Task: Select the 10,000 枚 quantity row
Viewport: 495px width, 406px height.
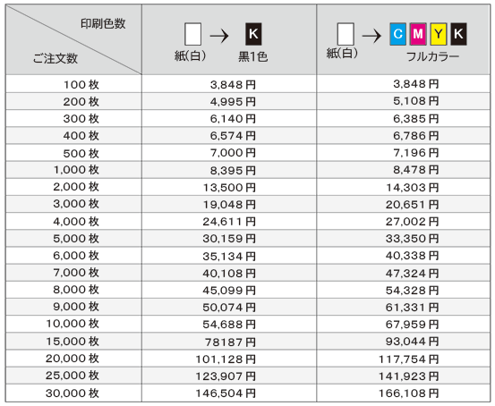Action: tap(73, 324)
